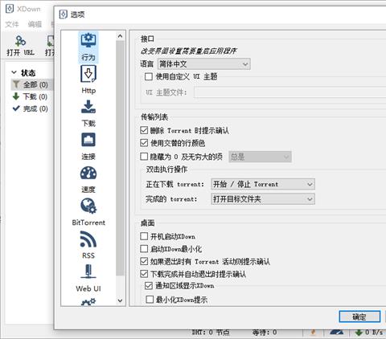
Task: Uncheck 使用交替的行颜色 checkbox
Action: [144, 143]
